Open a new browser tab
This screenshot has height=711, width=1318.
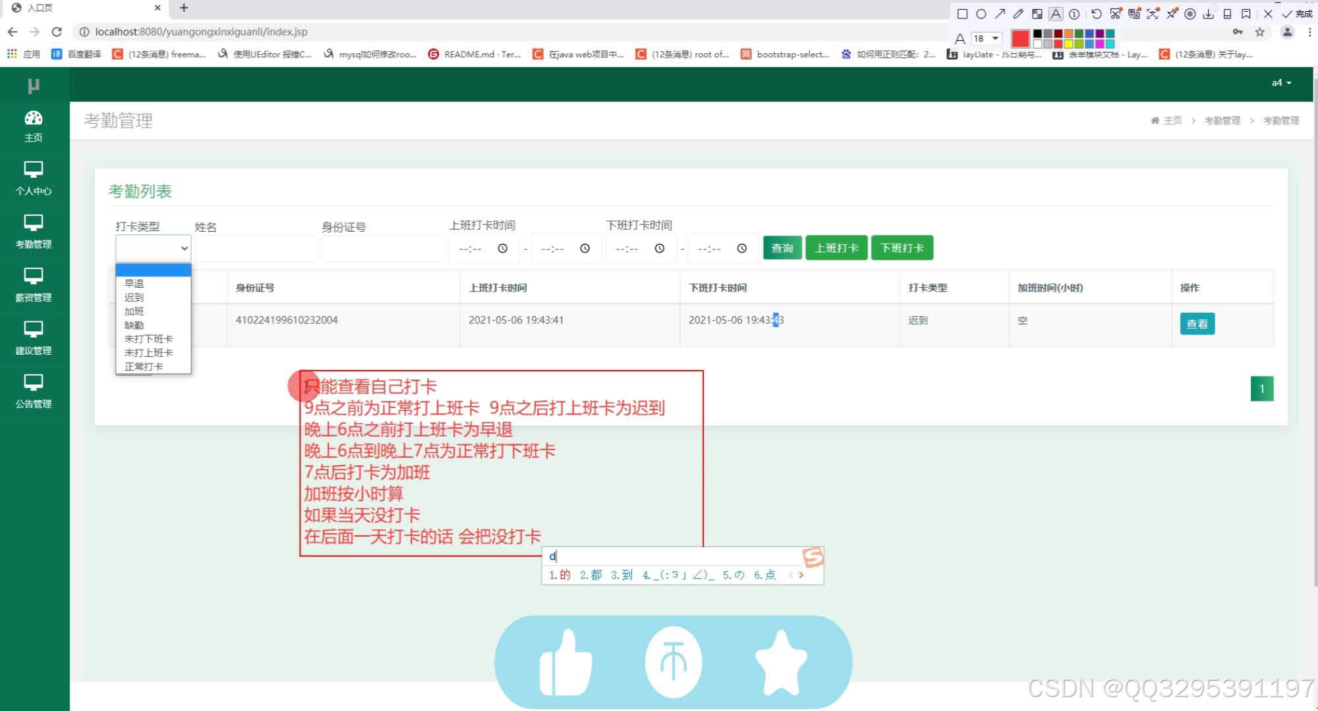click(184, 8)
